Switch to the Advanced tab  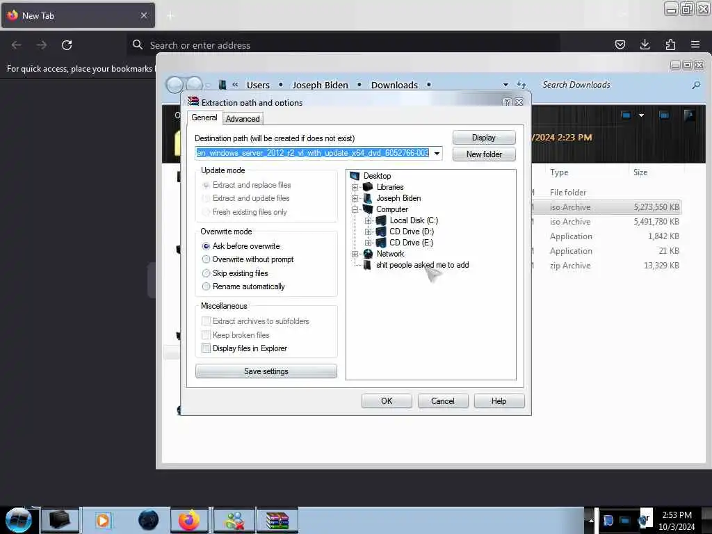point(243,119)
